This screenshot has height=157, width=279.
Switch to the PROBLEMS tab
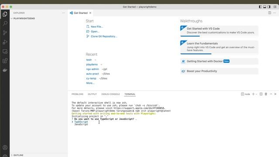click(x=78, y=94)
